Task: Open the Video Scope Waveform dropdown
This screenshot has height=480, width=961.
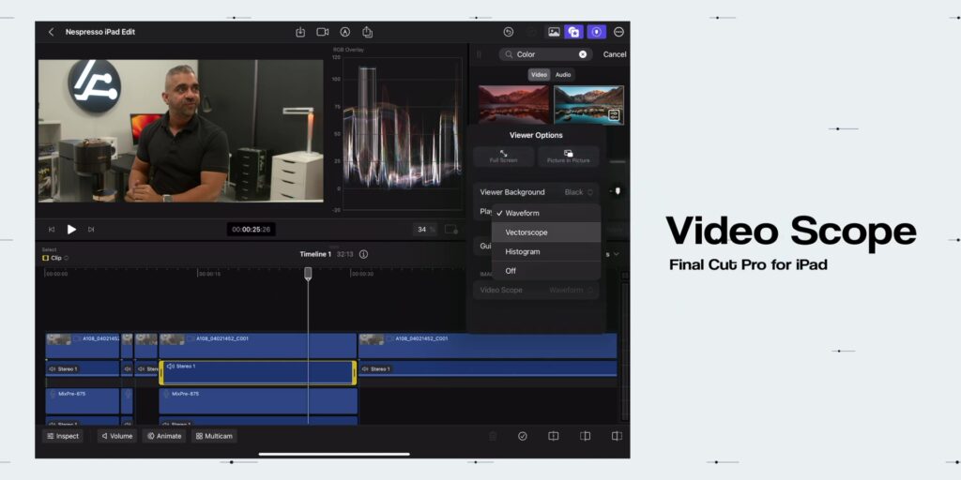Action: coord(536,291)
